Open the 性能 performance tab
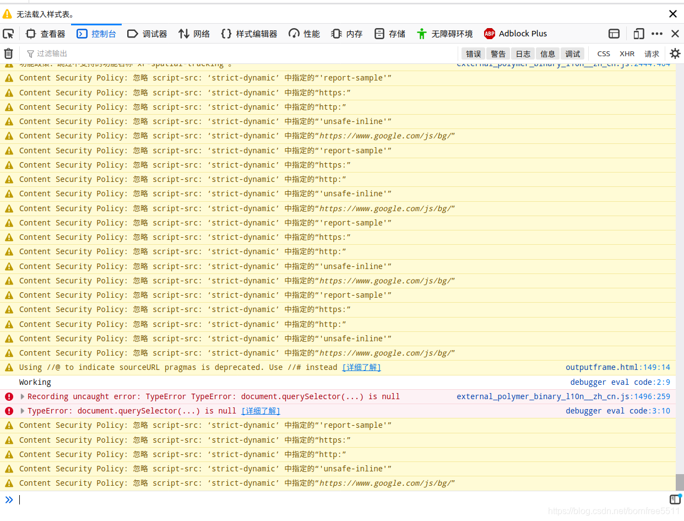The width and height of the screenshot is (684, 521). (305, 34)
